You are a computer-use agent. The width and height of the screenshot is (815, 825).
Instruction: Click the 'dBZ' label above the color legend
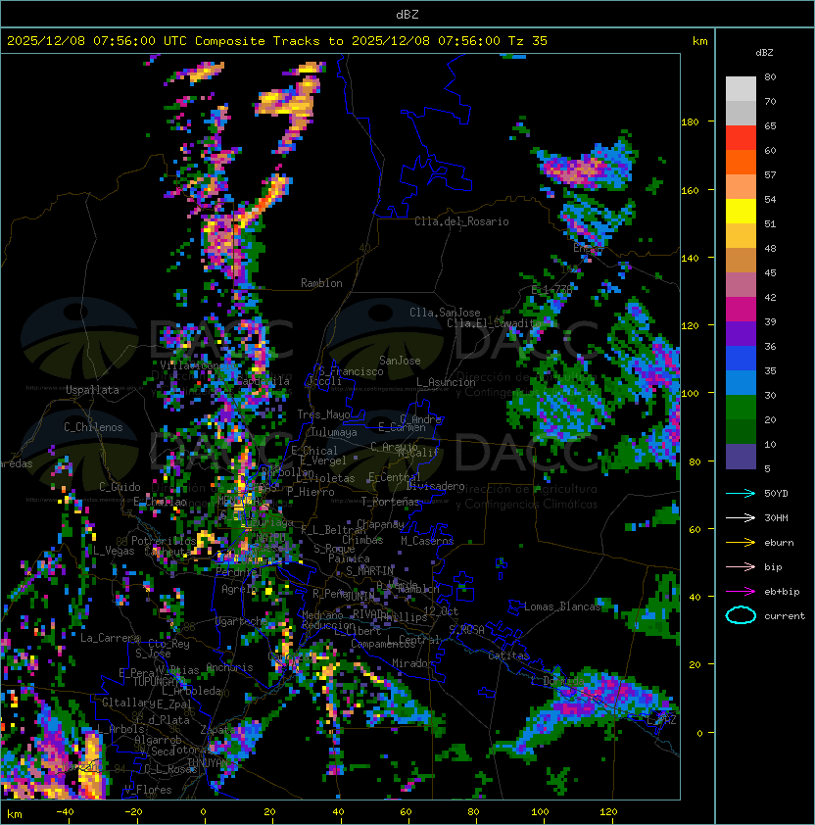coord(764,53)
